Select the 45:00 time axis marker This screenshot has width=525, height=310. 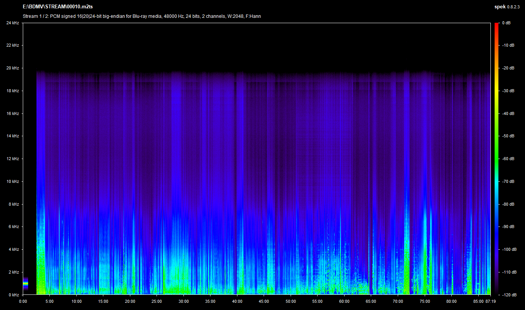tap(264, 302)
